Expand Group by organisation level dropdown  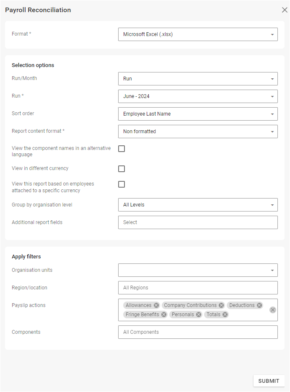(x=198, y=205)
